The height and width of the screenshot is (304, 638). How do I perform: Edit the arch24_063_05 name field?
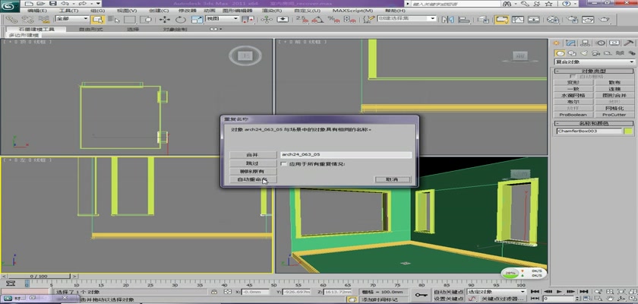[346, 154]
